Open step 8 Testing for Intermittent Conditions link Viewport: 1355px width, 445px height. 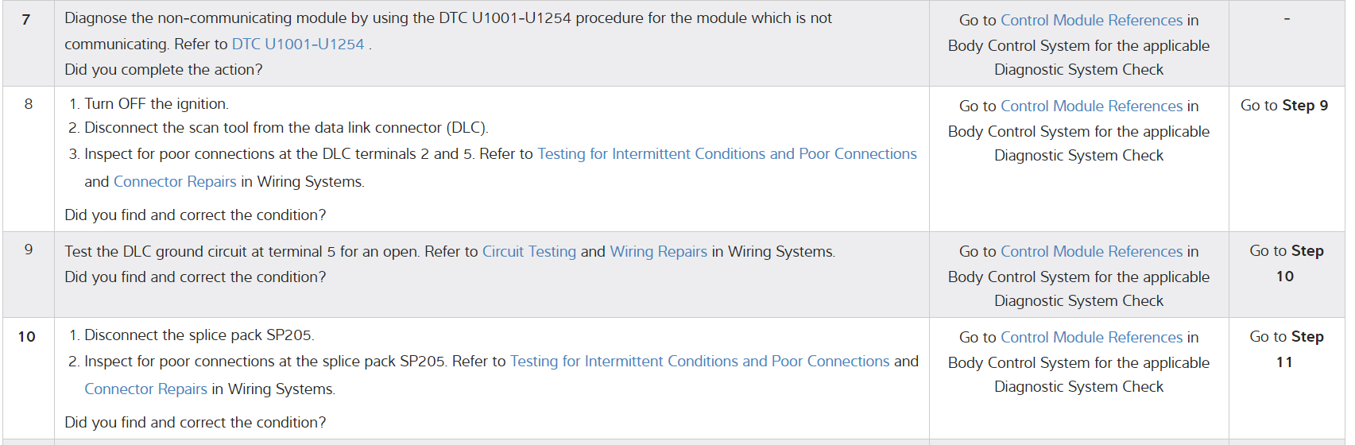(726, 154)
